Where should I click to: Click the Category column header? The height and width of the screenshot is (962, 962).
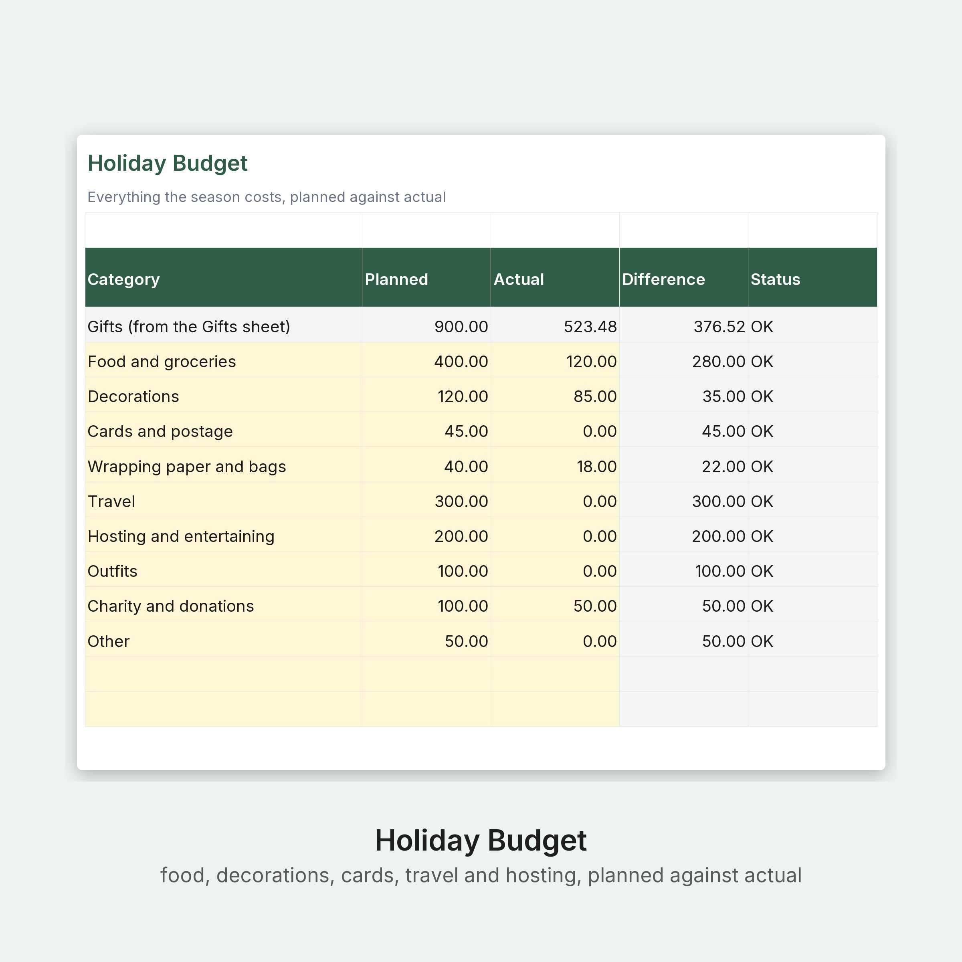(224, 277)
